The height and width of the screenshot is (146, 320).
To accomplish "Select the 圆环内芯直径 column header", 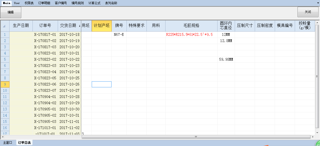I will click(226, 26).
